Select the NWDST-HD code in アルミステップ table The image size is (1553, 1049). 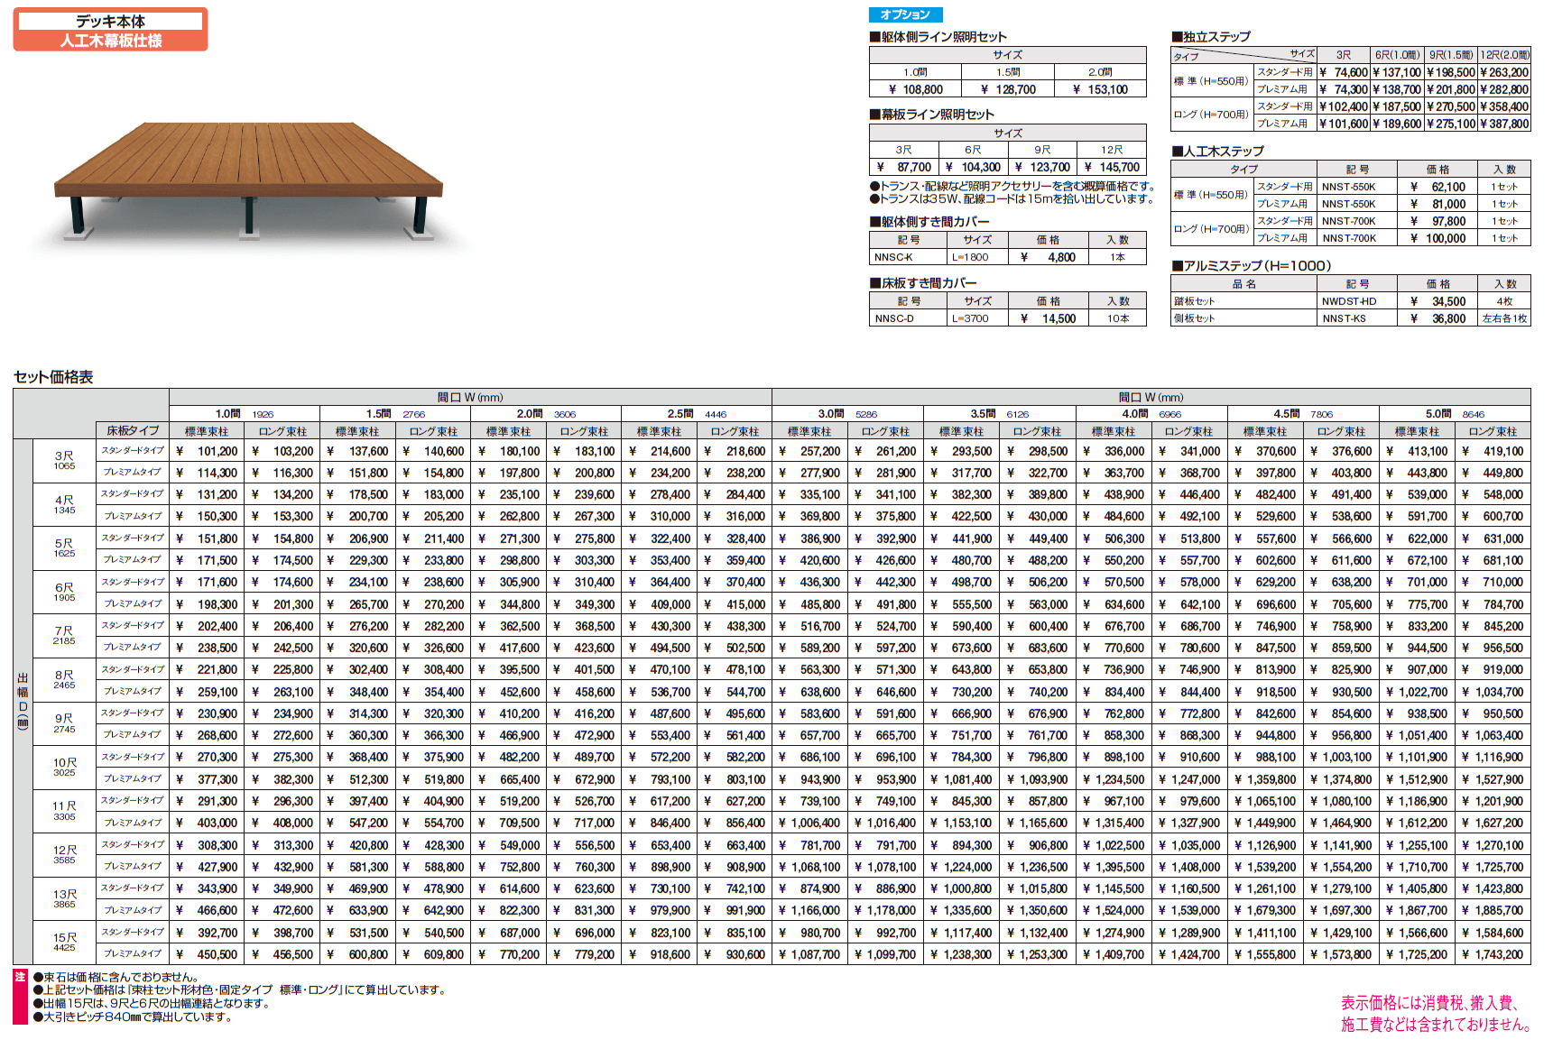1349,301
